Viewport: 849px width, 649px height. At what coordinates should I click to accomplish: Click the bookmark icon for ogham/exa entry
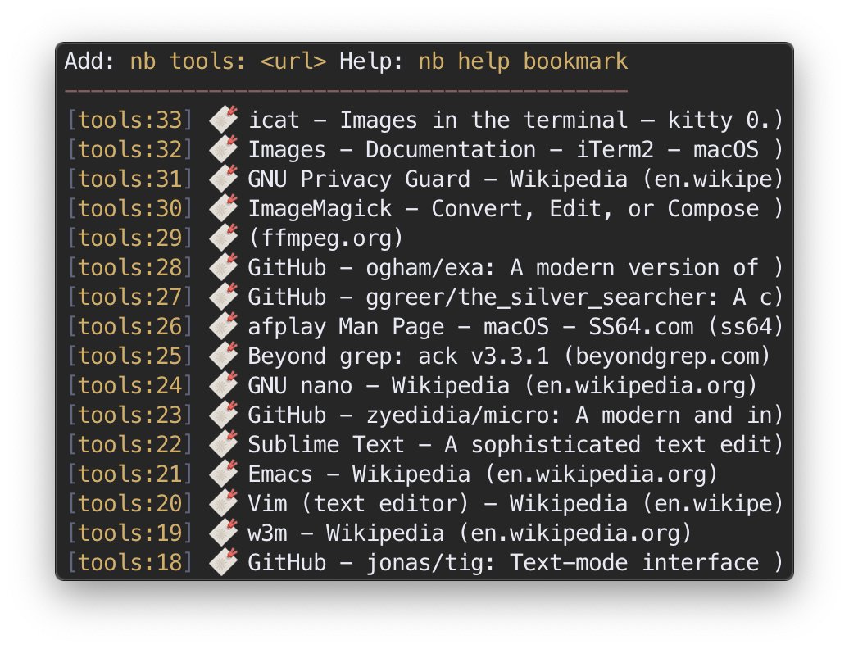223,268
